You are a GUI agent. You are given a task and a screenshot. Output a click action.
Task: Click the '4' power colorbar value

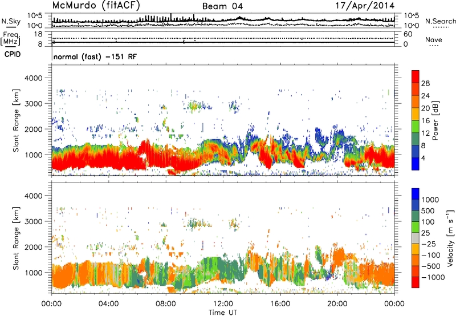tap(424, 158)
